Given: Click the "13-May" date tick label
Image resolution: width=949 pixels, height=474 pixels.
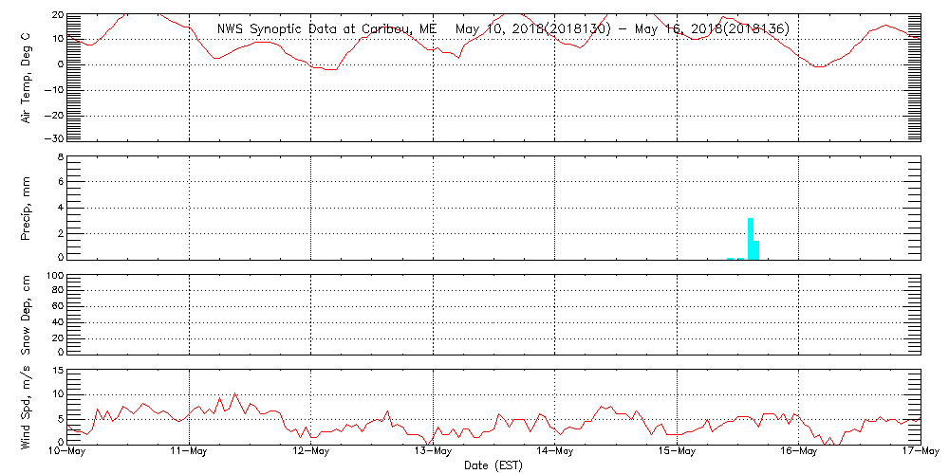Looking at the screenshot, I should (x=434, y=452).
